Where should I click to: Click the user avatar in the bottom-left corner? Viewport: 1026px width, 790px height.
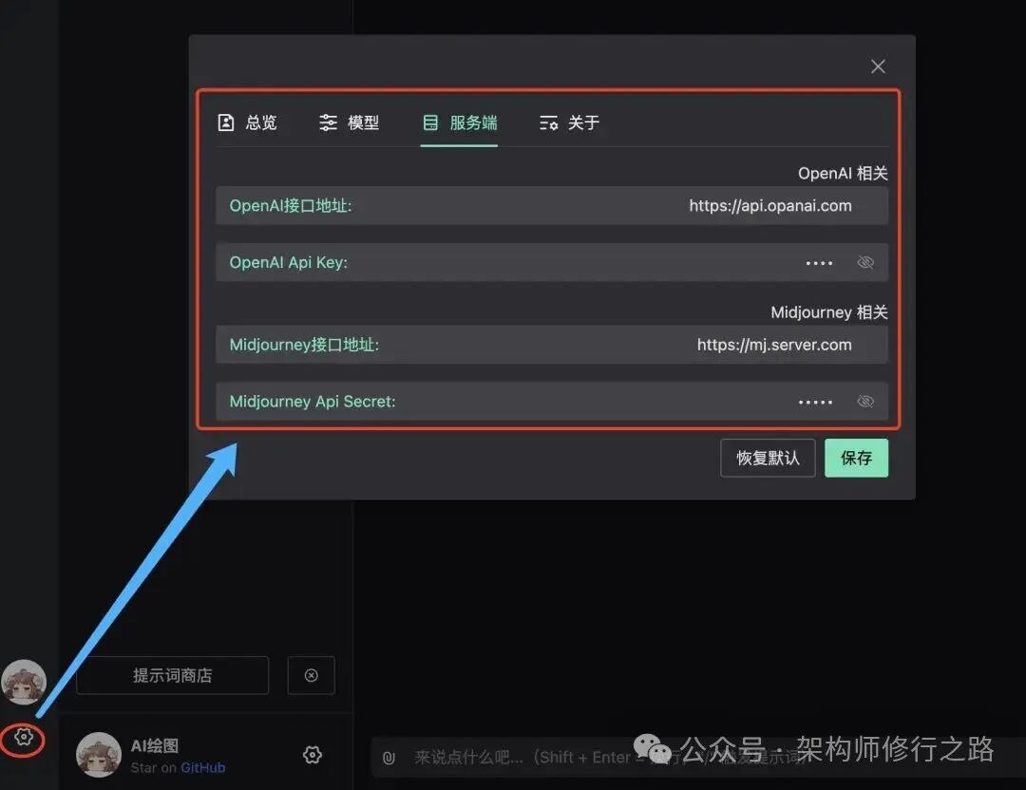(x=24, y=682)
